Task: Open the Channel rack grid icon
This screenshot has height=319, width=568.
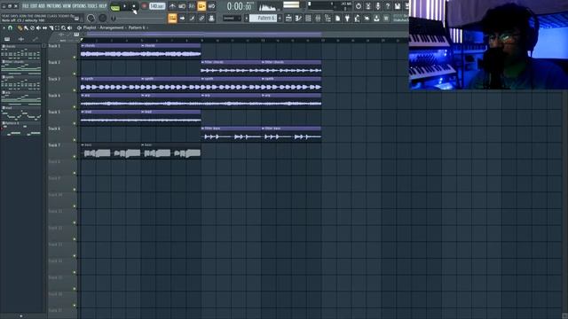Action: [x=308, y=18]
